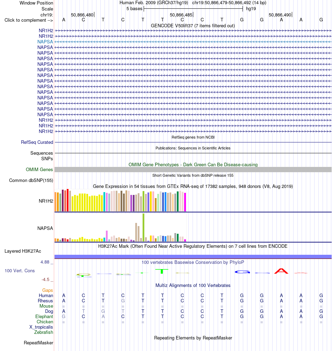Open the GENCODE V50lift37 track title
This screenshot has width=332, height=351.
pos(193,26)
